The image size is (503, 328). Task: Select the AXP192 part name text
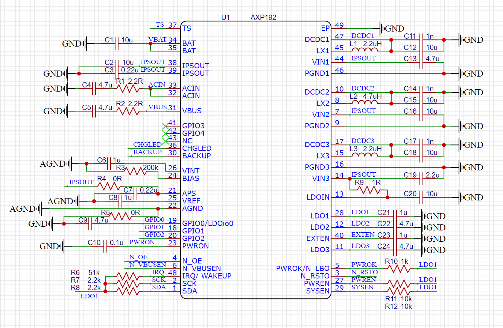pyautogui.click(x=264, y=17)
